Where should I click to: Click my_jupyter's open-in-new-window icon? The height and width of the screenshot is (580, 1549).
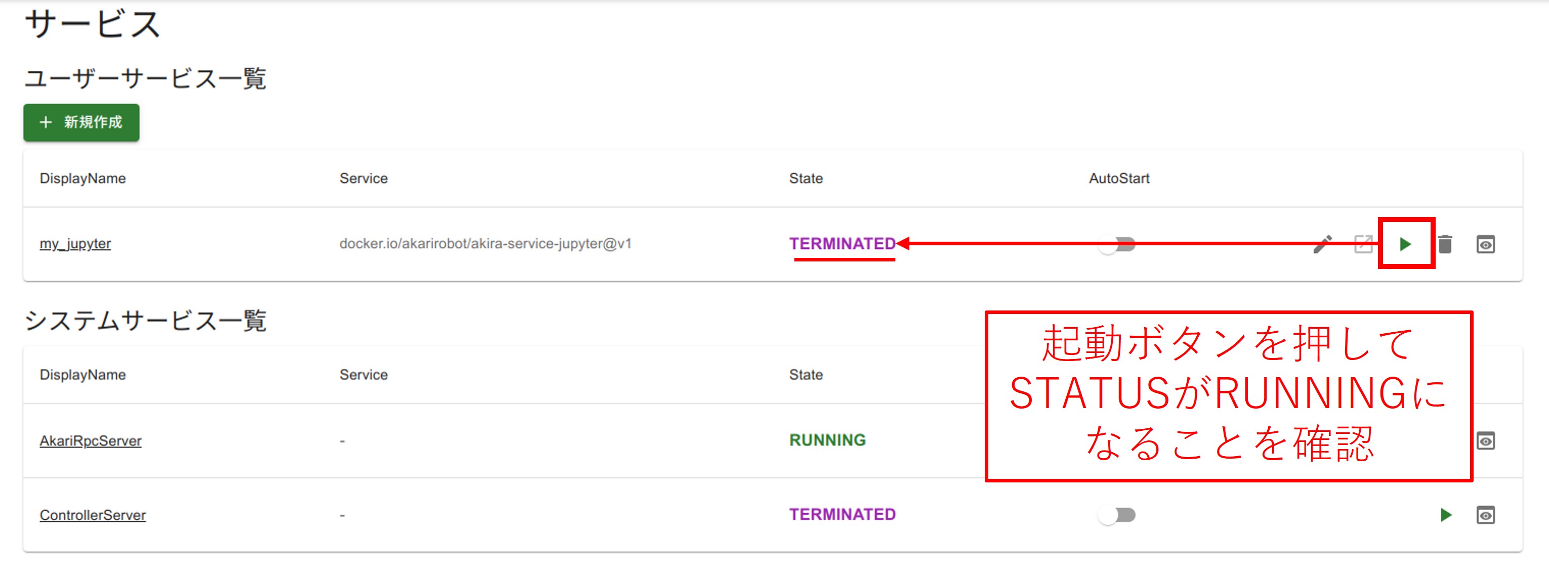click(1363, 245)
